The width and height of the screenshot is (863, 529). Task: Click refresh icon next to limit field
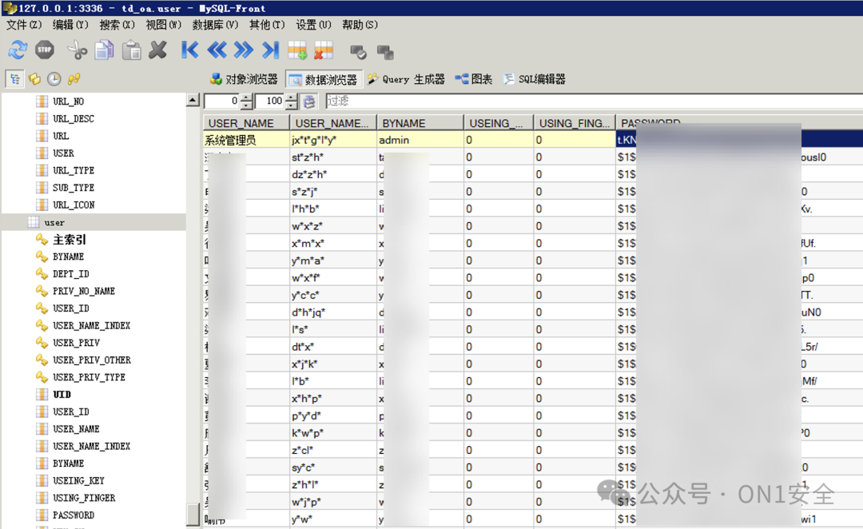[309, 101]
